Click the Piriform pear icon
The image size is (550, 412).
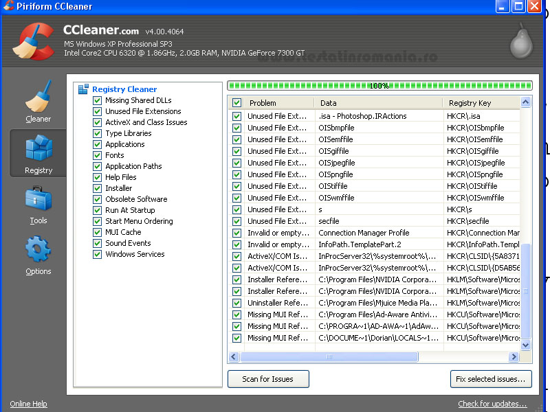pos(520,43)
